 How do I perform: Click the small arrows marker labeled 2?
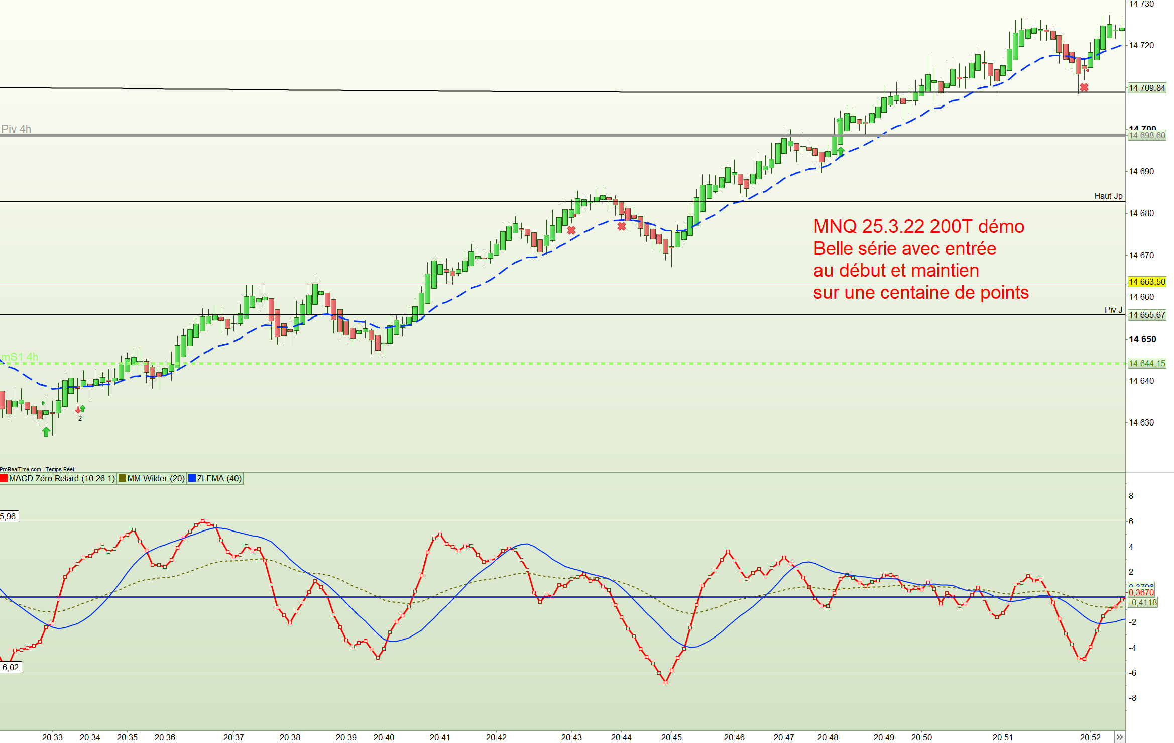pos(80,410)
